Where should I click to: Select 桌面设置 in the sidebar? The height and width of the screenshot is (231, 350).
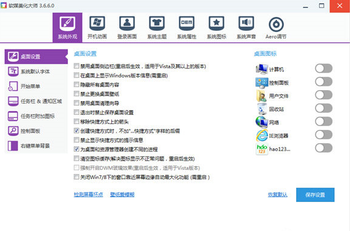[36, 57]
